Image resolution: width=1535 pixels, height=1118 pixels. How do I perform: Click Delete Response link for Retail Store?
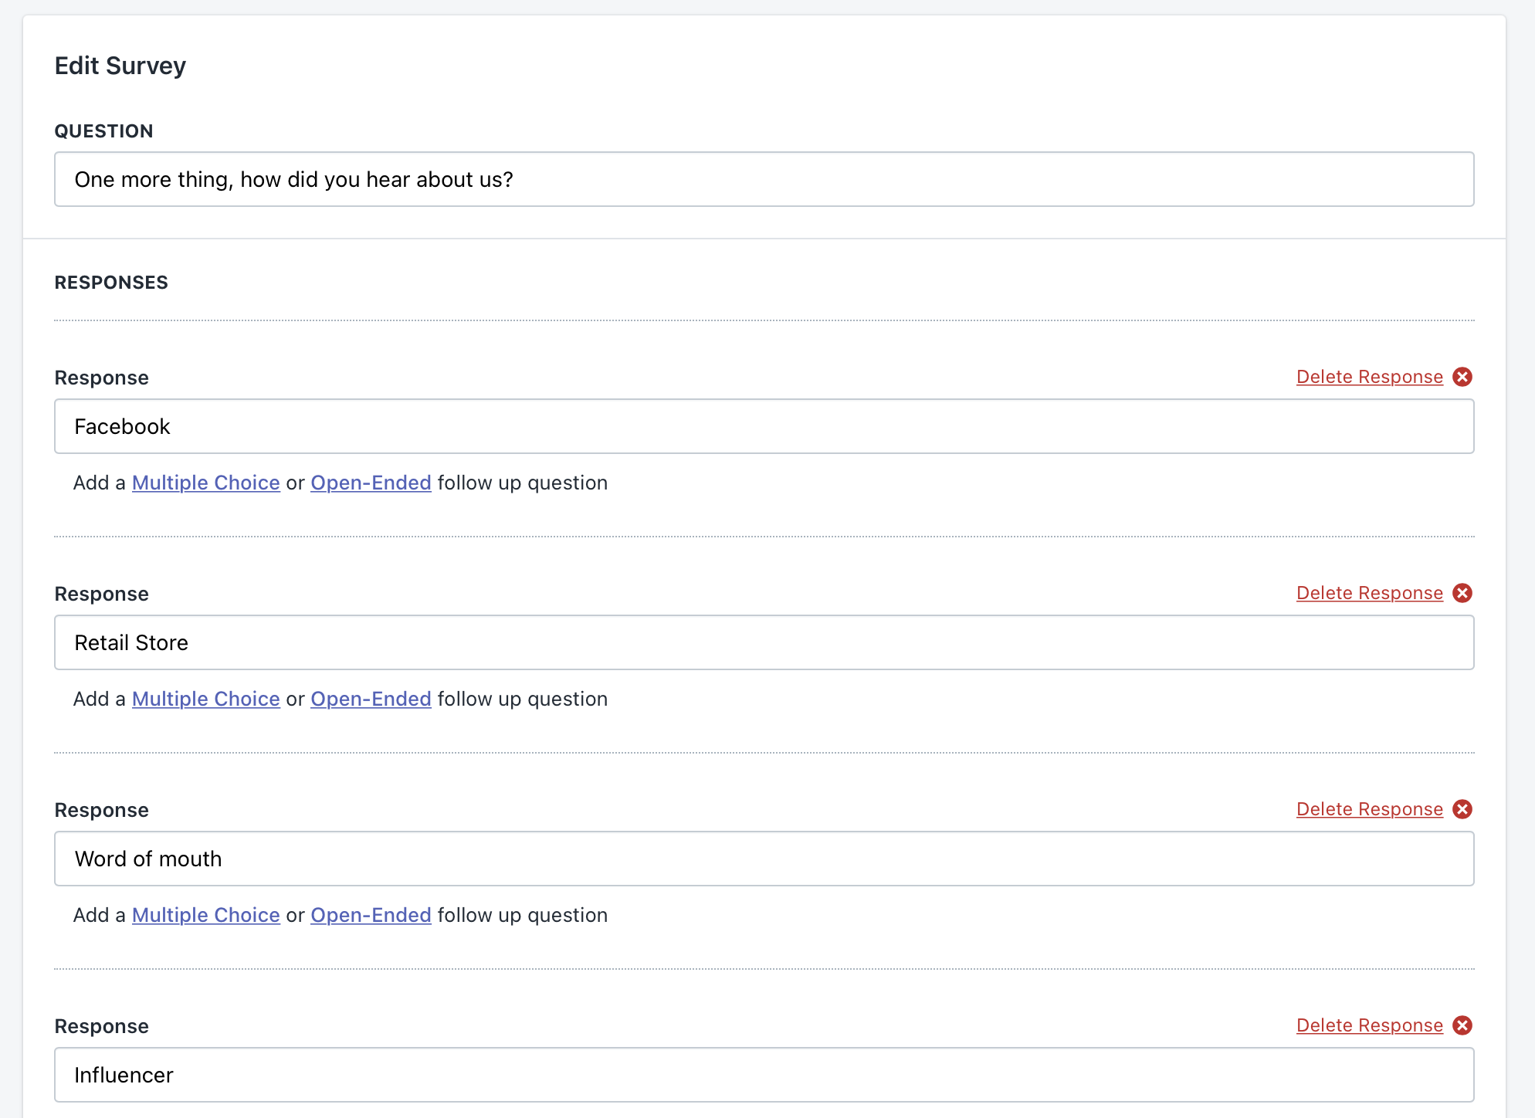click(x=1369, y=593)
